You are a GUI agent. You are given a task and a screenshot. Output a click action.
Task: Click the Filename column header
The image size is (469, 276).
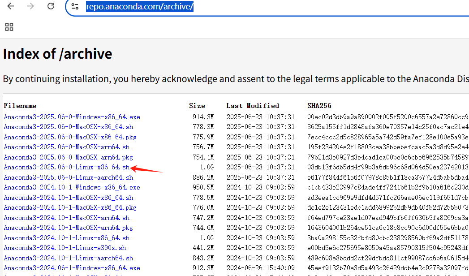click(20, 106)
